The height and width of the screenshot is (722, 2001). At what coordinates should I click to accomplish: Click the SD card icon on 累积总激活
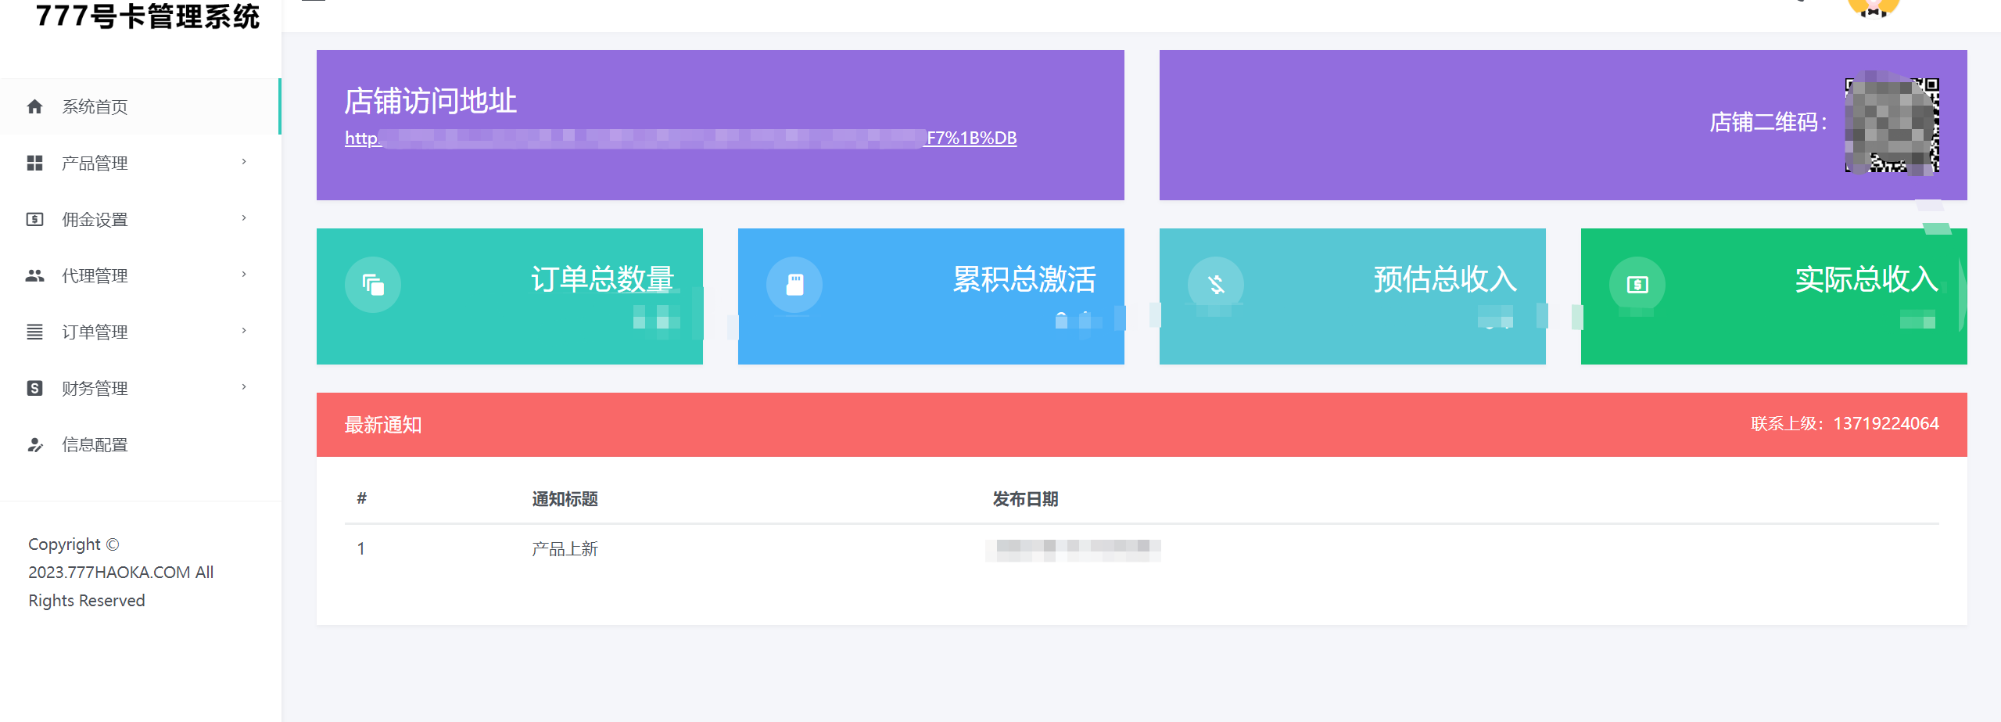(x=794, y=285)
